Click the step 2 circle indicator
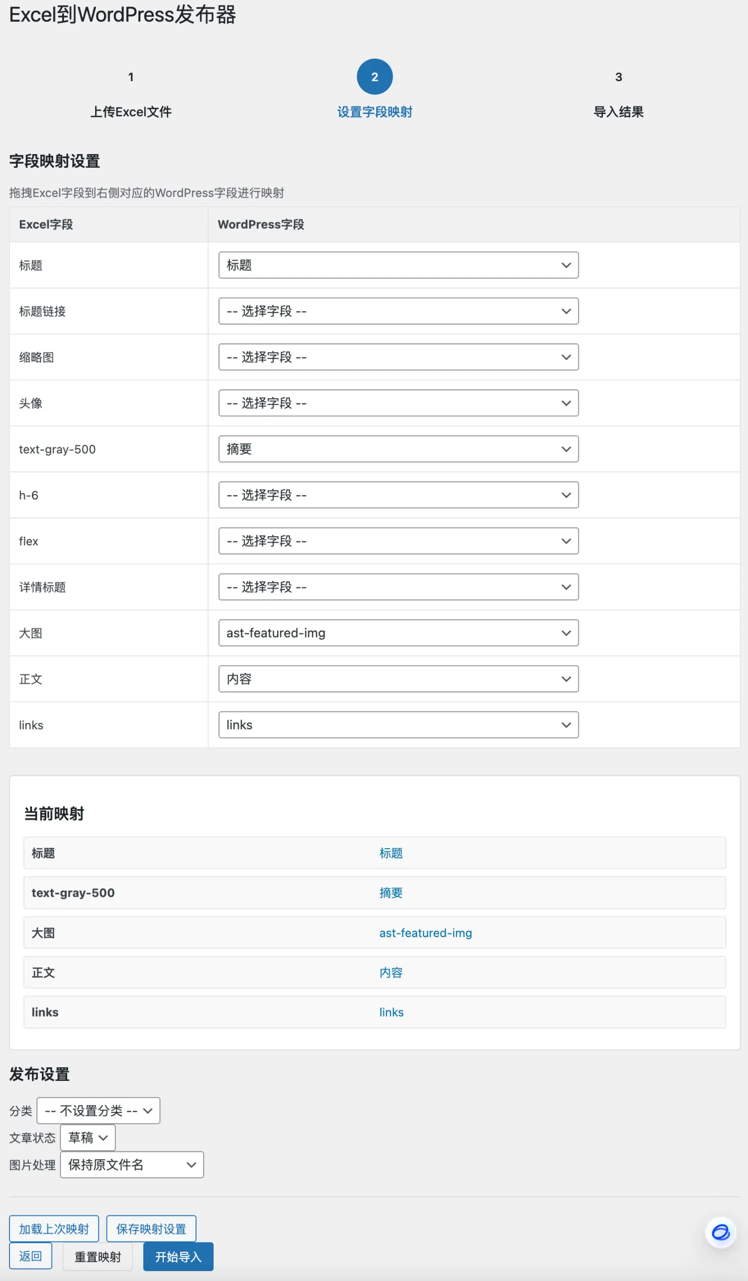The image size is (748, 1281). (375, 77)
